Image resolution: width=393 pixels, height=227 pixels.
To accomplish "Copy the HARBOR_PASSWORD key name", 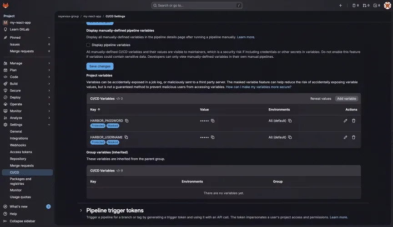I will (127, 121).
